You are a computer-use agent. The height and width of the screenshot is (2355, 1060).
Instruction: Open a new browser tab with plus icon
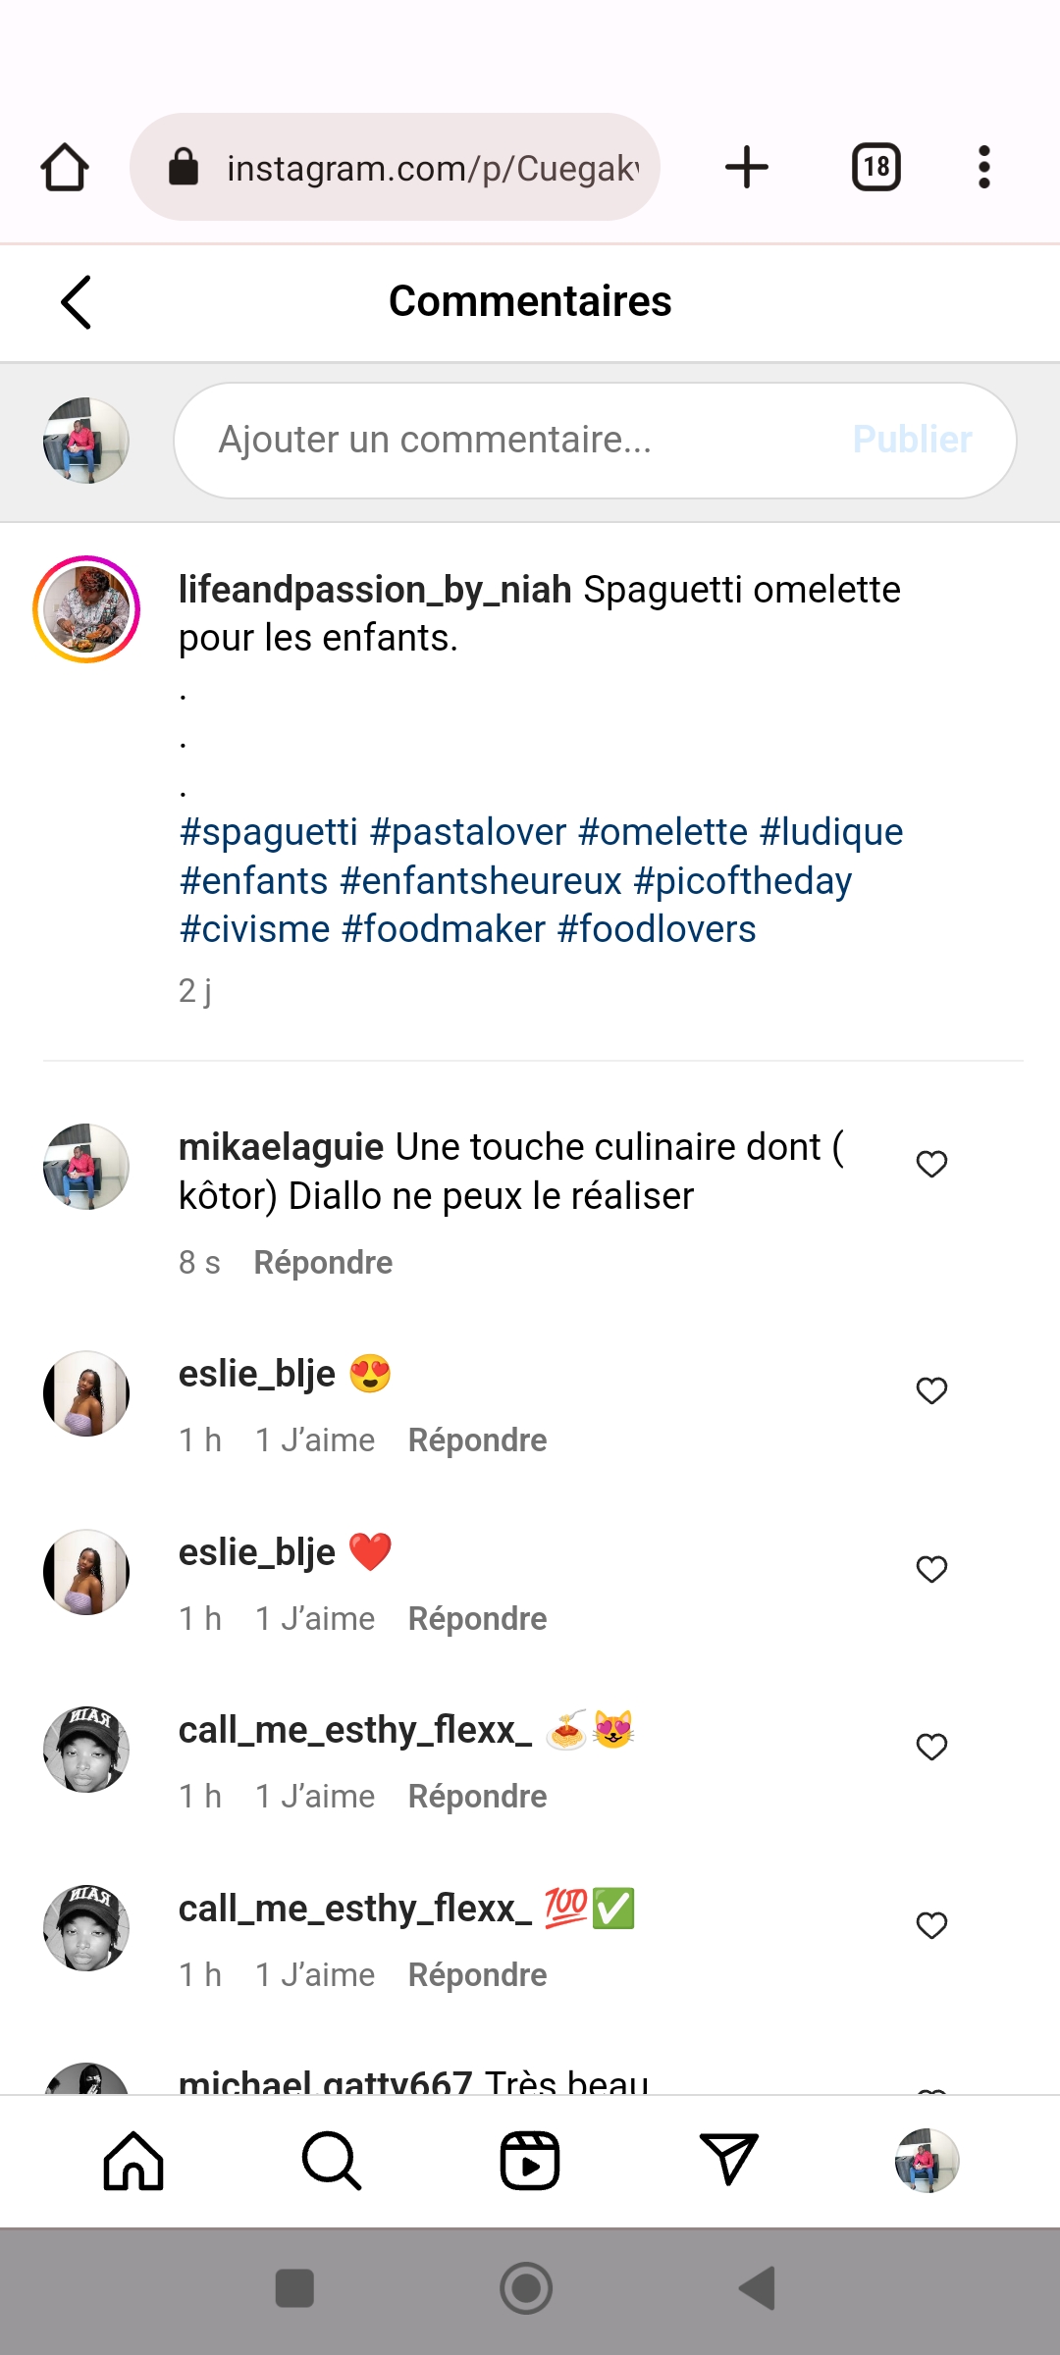coord(747,167)
